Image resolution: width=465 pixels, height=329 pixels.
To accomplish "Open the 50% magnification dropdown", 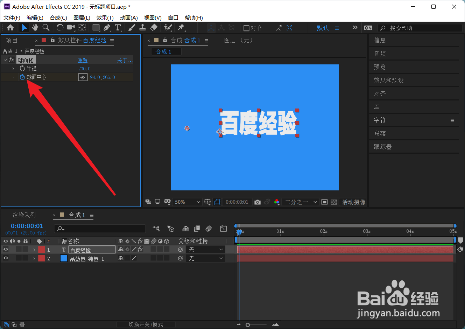I will tap(187, 202).
